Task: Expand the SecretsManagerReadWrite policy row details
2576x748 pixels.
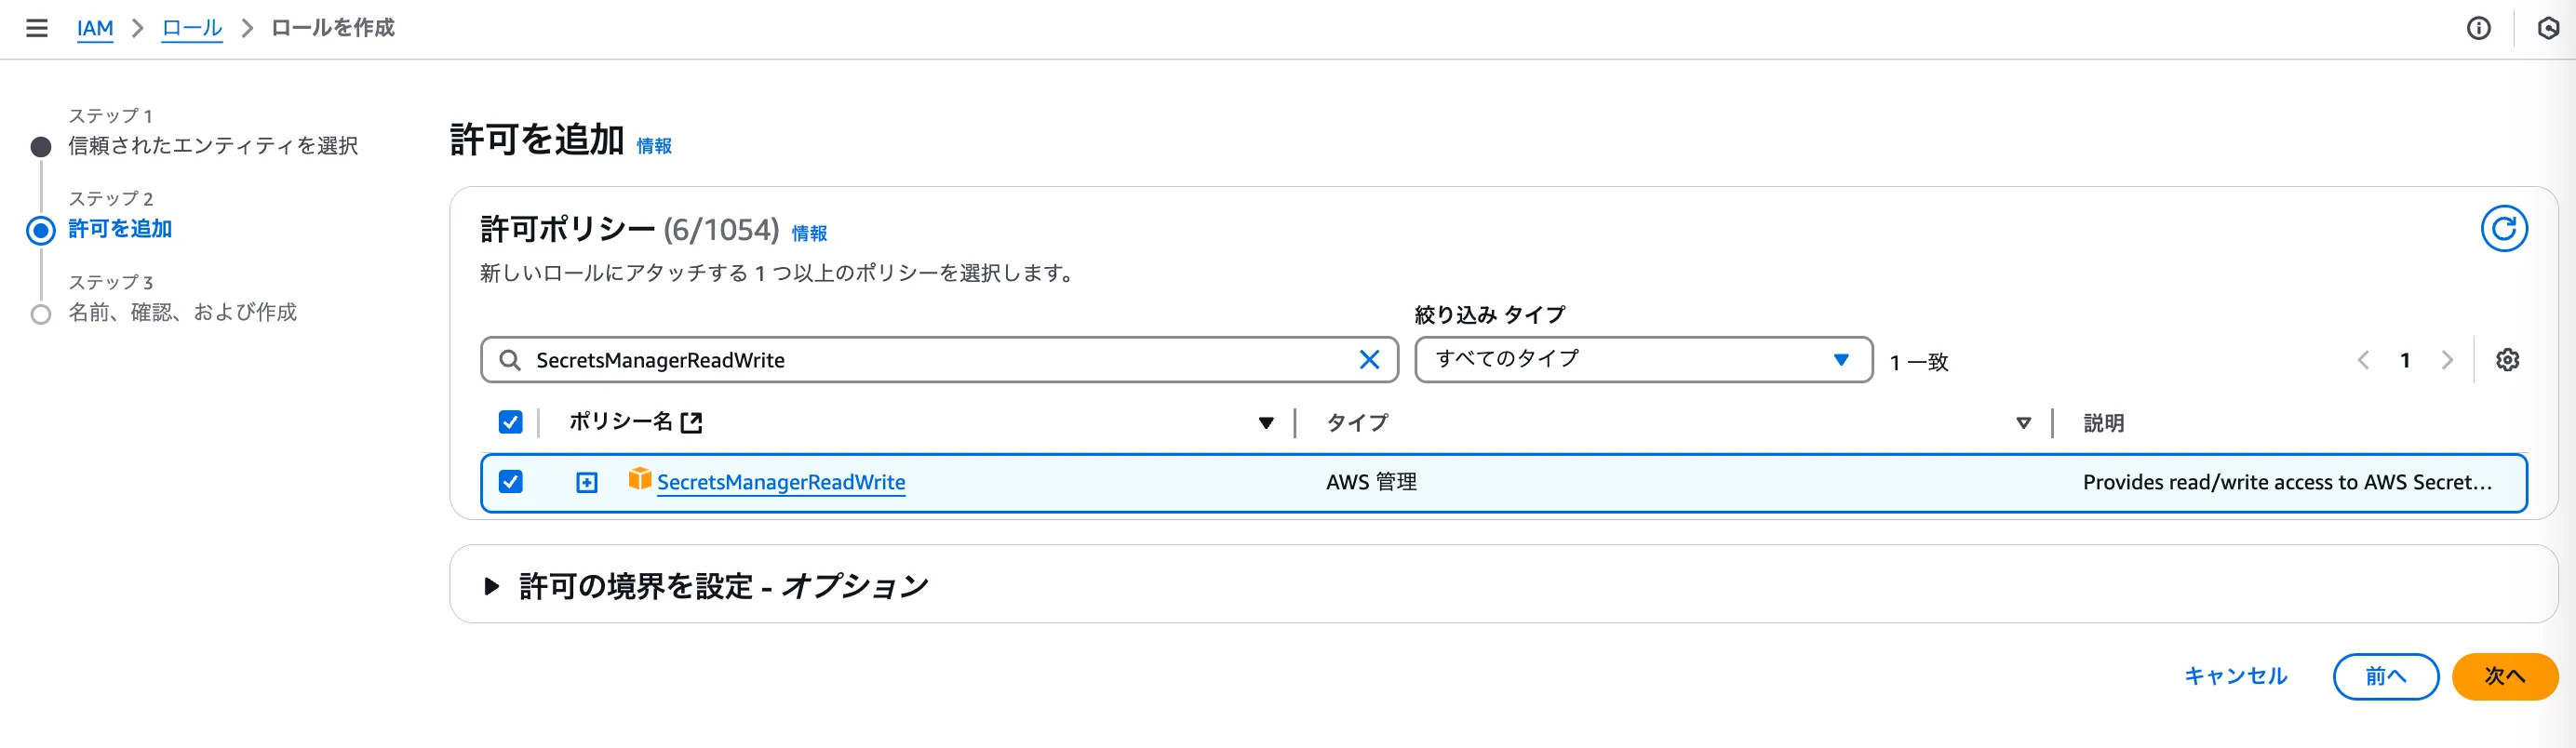Action: coord(587,483)
